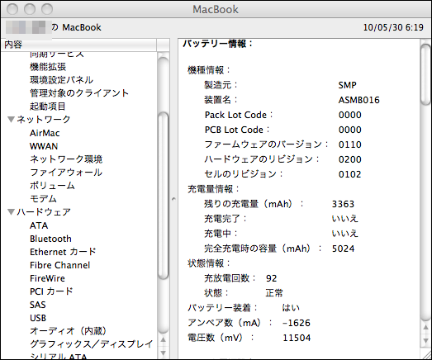Click the window zoom button

(x=47, y=9)
